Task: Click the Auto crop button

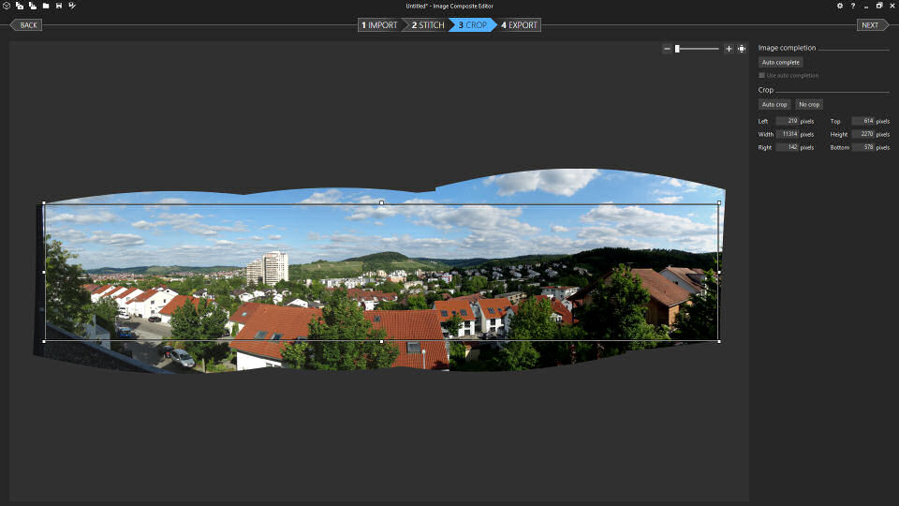Action: pyautogui.click(x=774, y=104)
